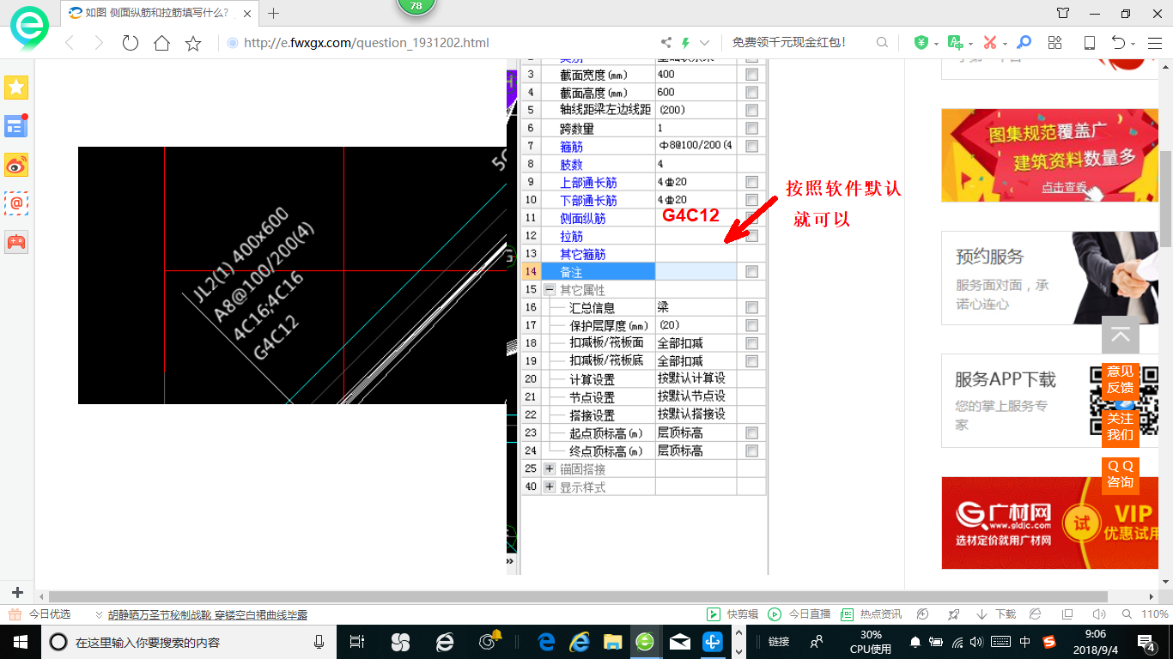Toggle the green lightning speed mode icon
The image size is (1173, 659).
685,43
